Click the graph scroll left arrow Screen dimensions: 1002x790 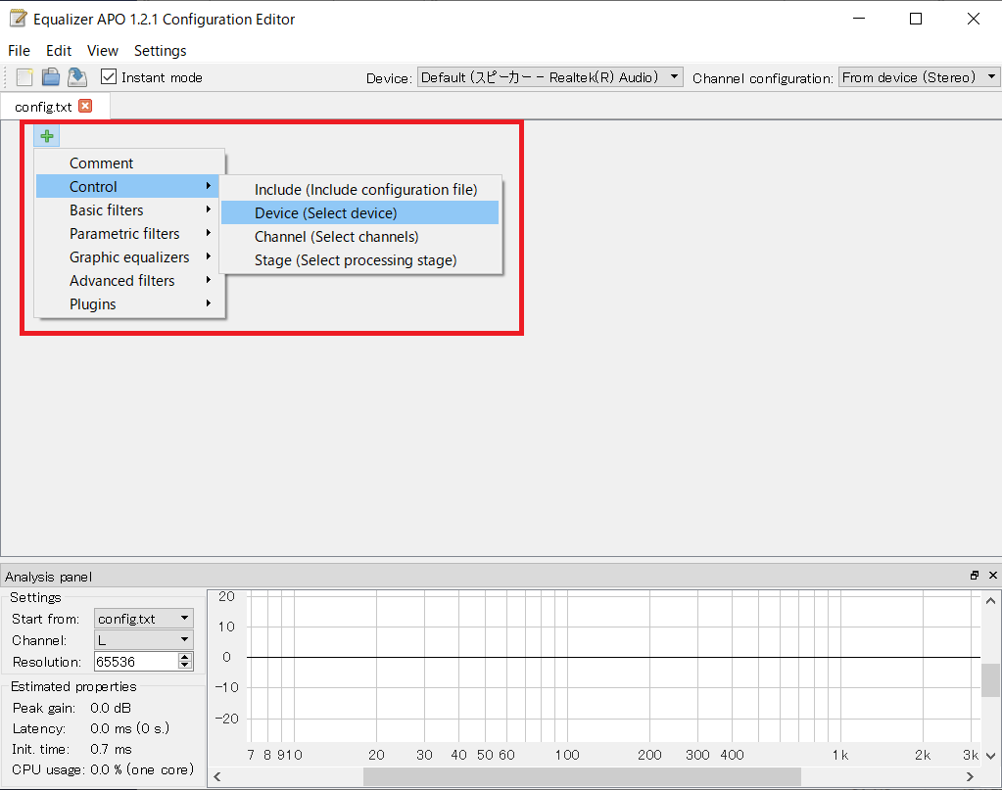coord(217,776)
